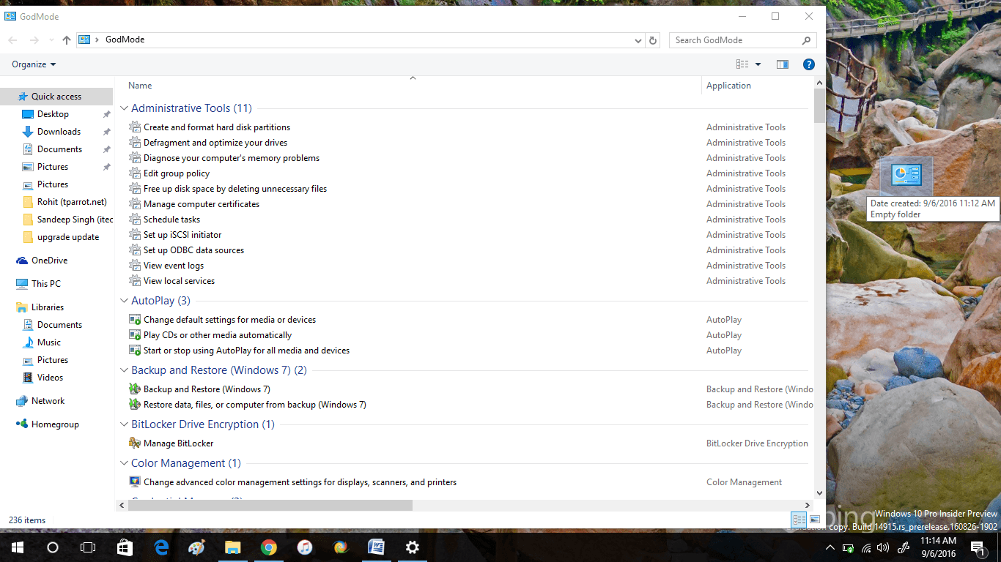Open Create and format hard disk partitions
This screenshot has height=562, width=1001.
coord(217,127)
